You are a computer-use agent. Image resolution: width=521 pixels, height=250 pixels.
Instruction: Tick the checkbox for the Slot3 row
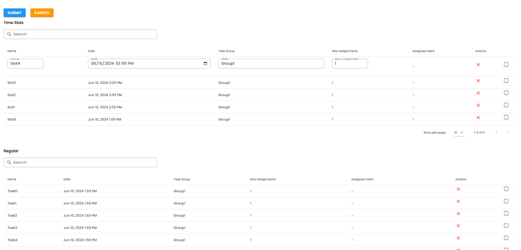[x=506, y=81]
